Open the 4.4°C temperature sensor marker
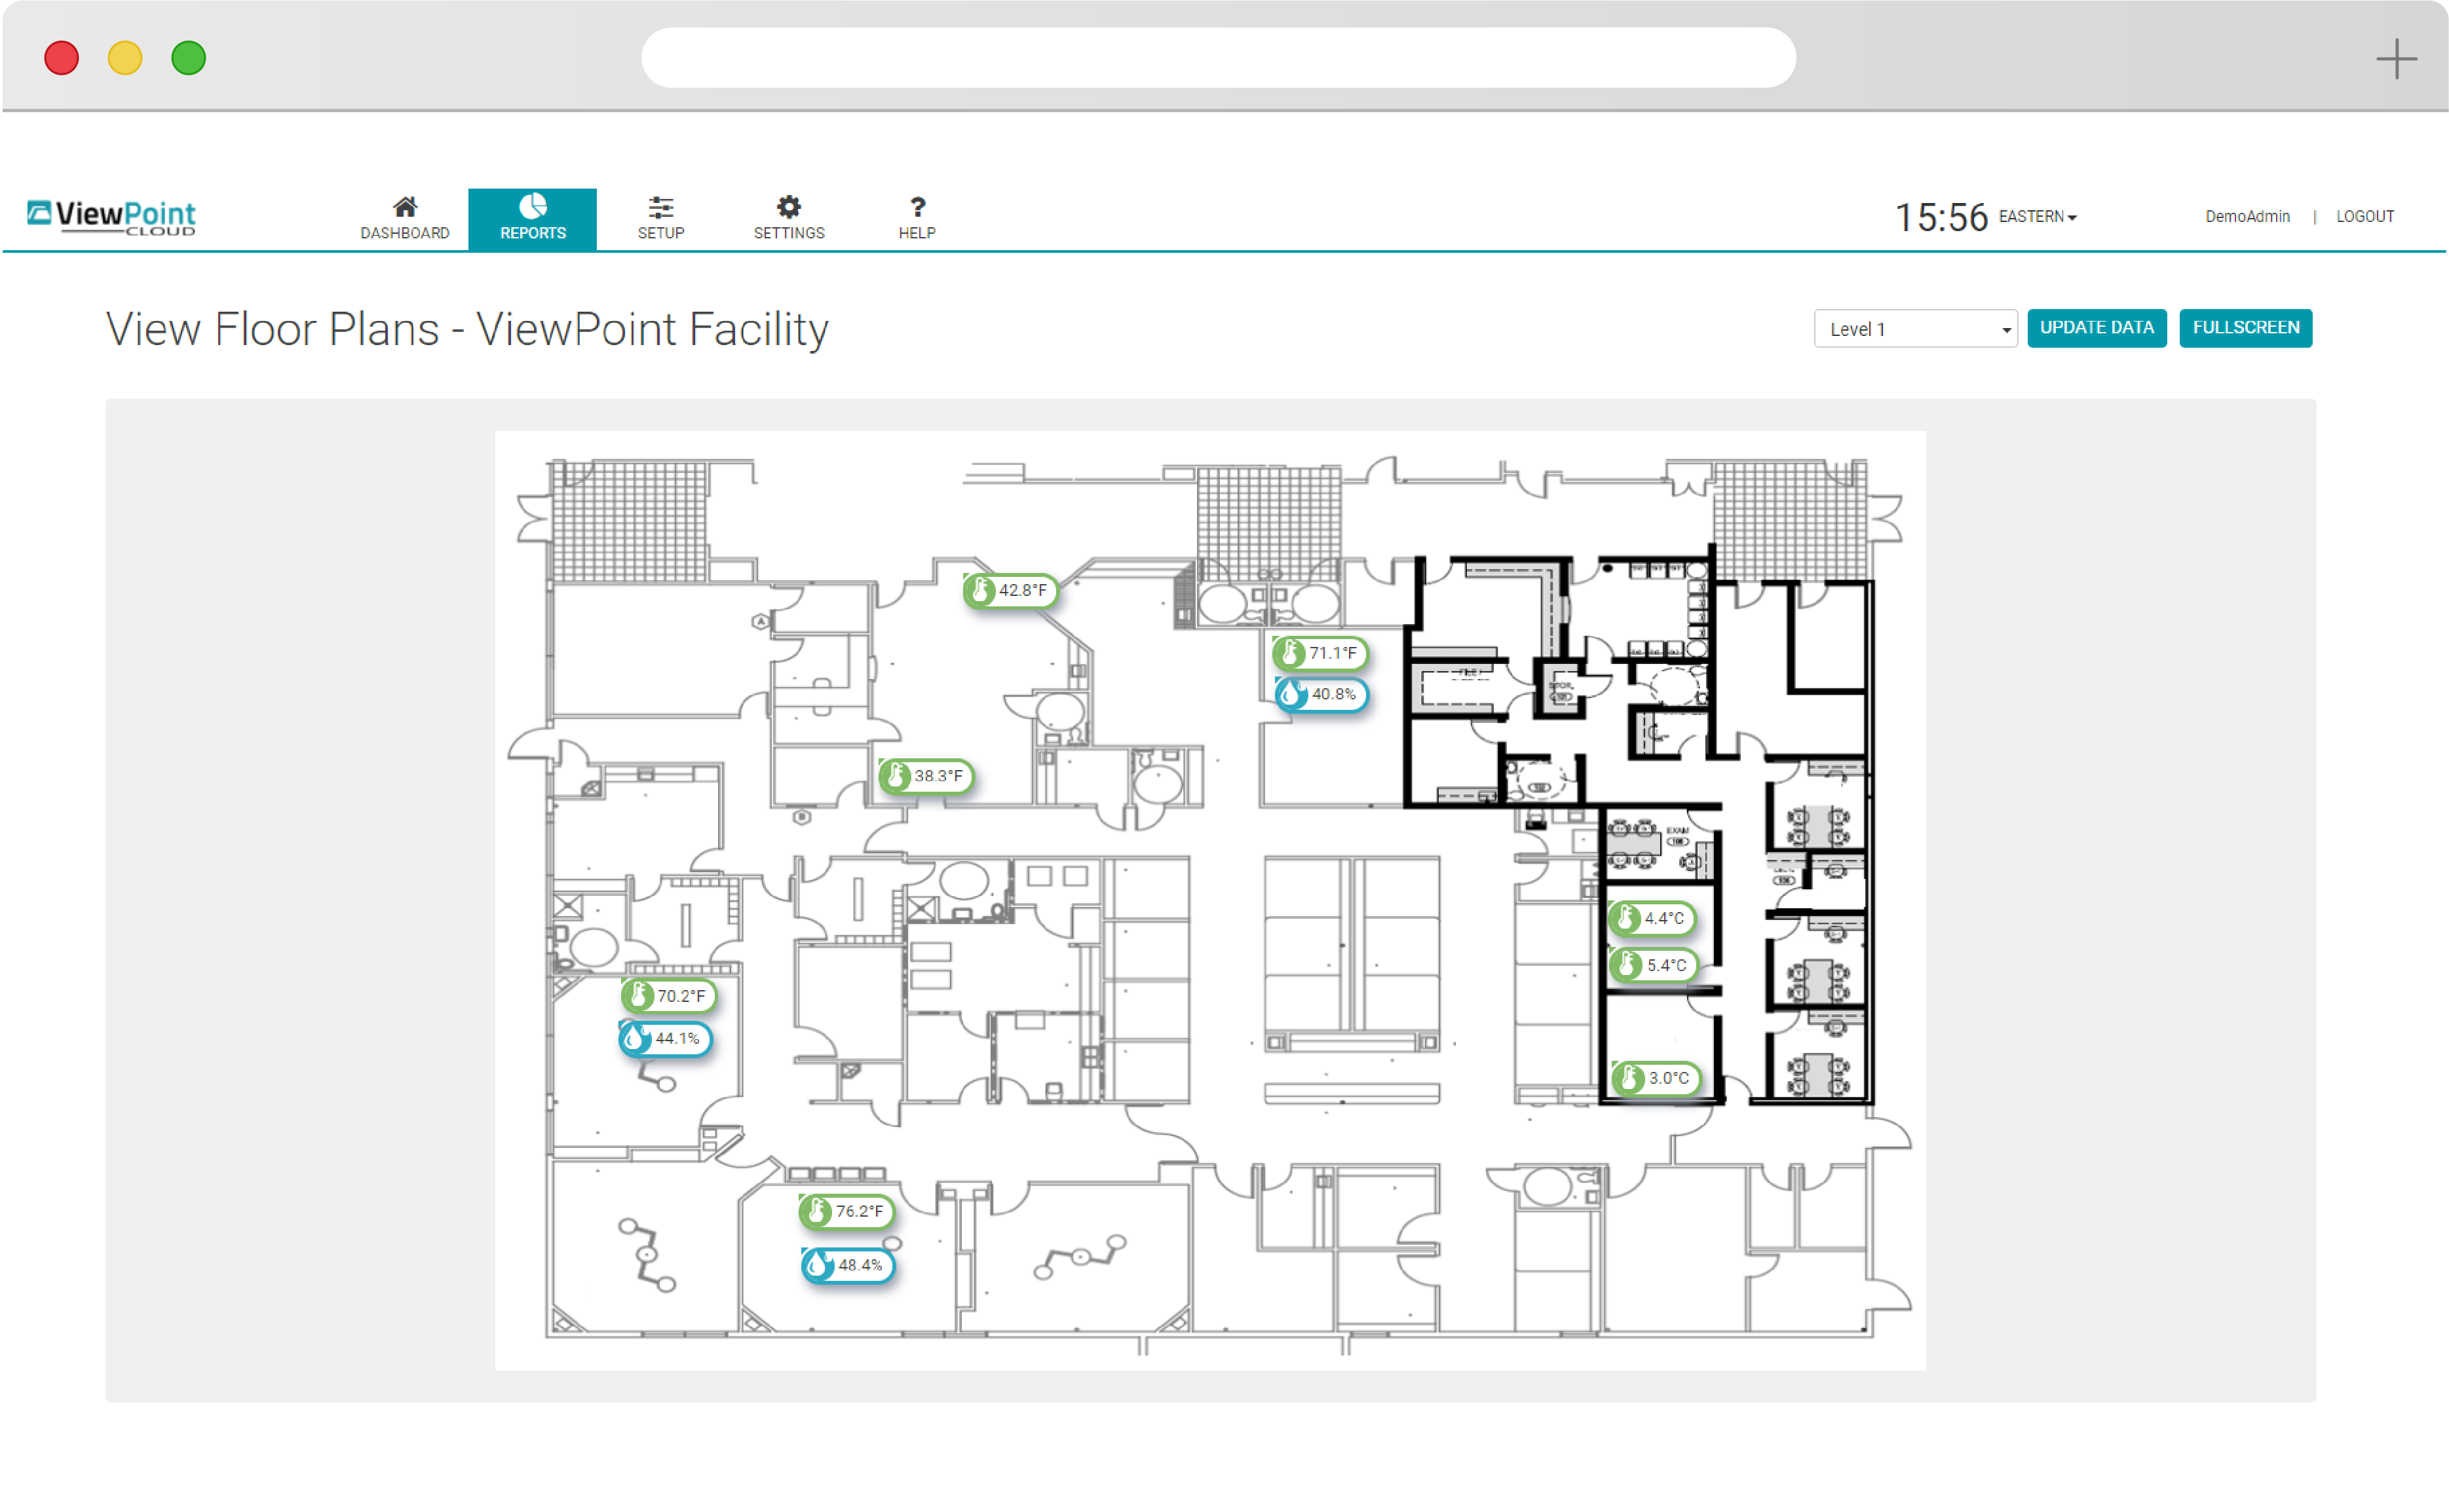Screen dimensions: 2449x1512 tap(1652, 918)
